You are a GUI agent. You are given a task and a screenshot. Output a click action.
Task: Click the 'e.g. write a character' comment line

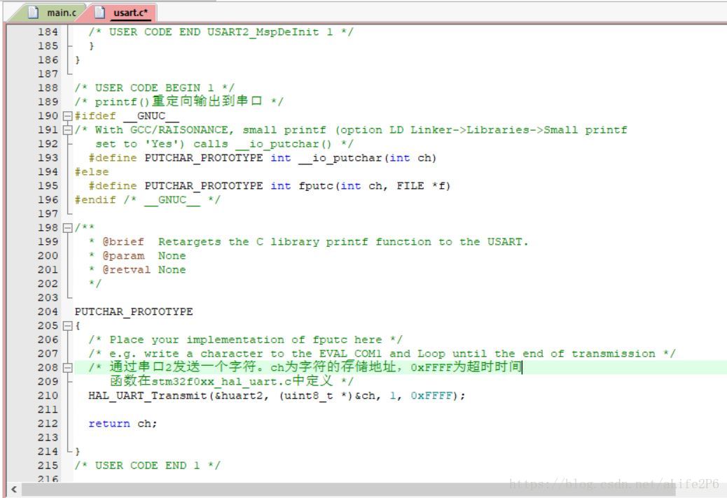(382, 354)
